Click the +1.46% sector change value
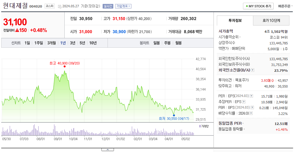 click(282, 129)
